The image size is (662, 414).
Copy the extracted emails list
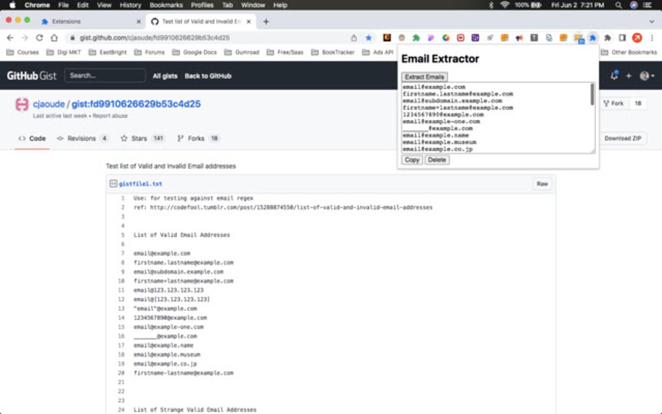[x=411, y=160]
